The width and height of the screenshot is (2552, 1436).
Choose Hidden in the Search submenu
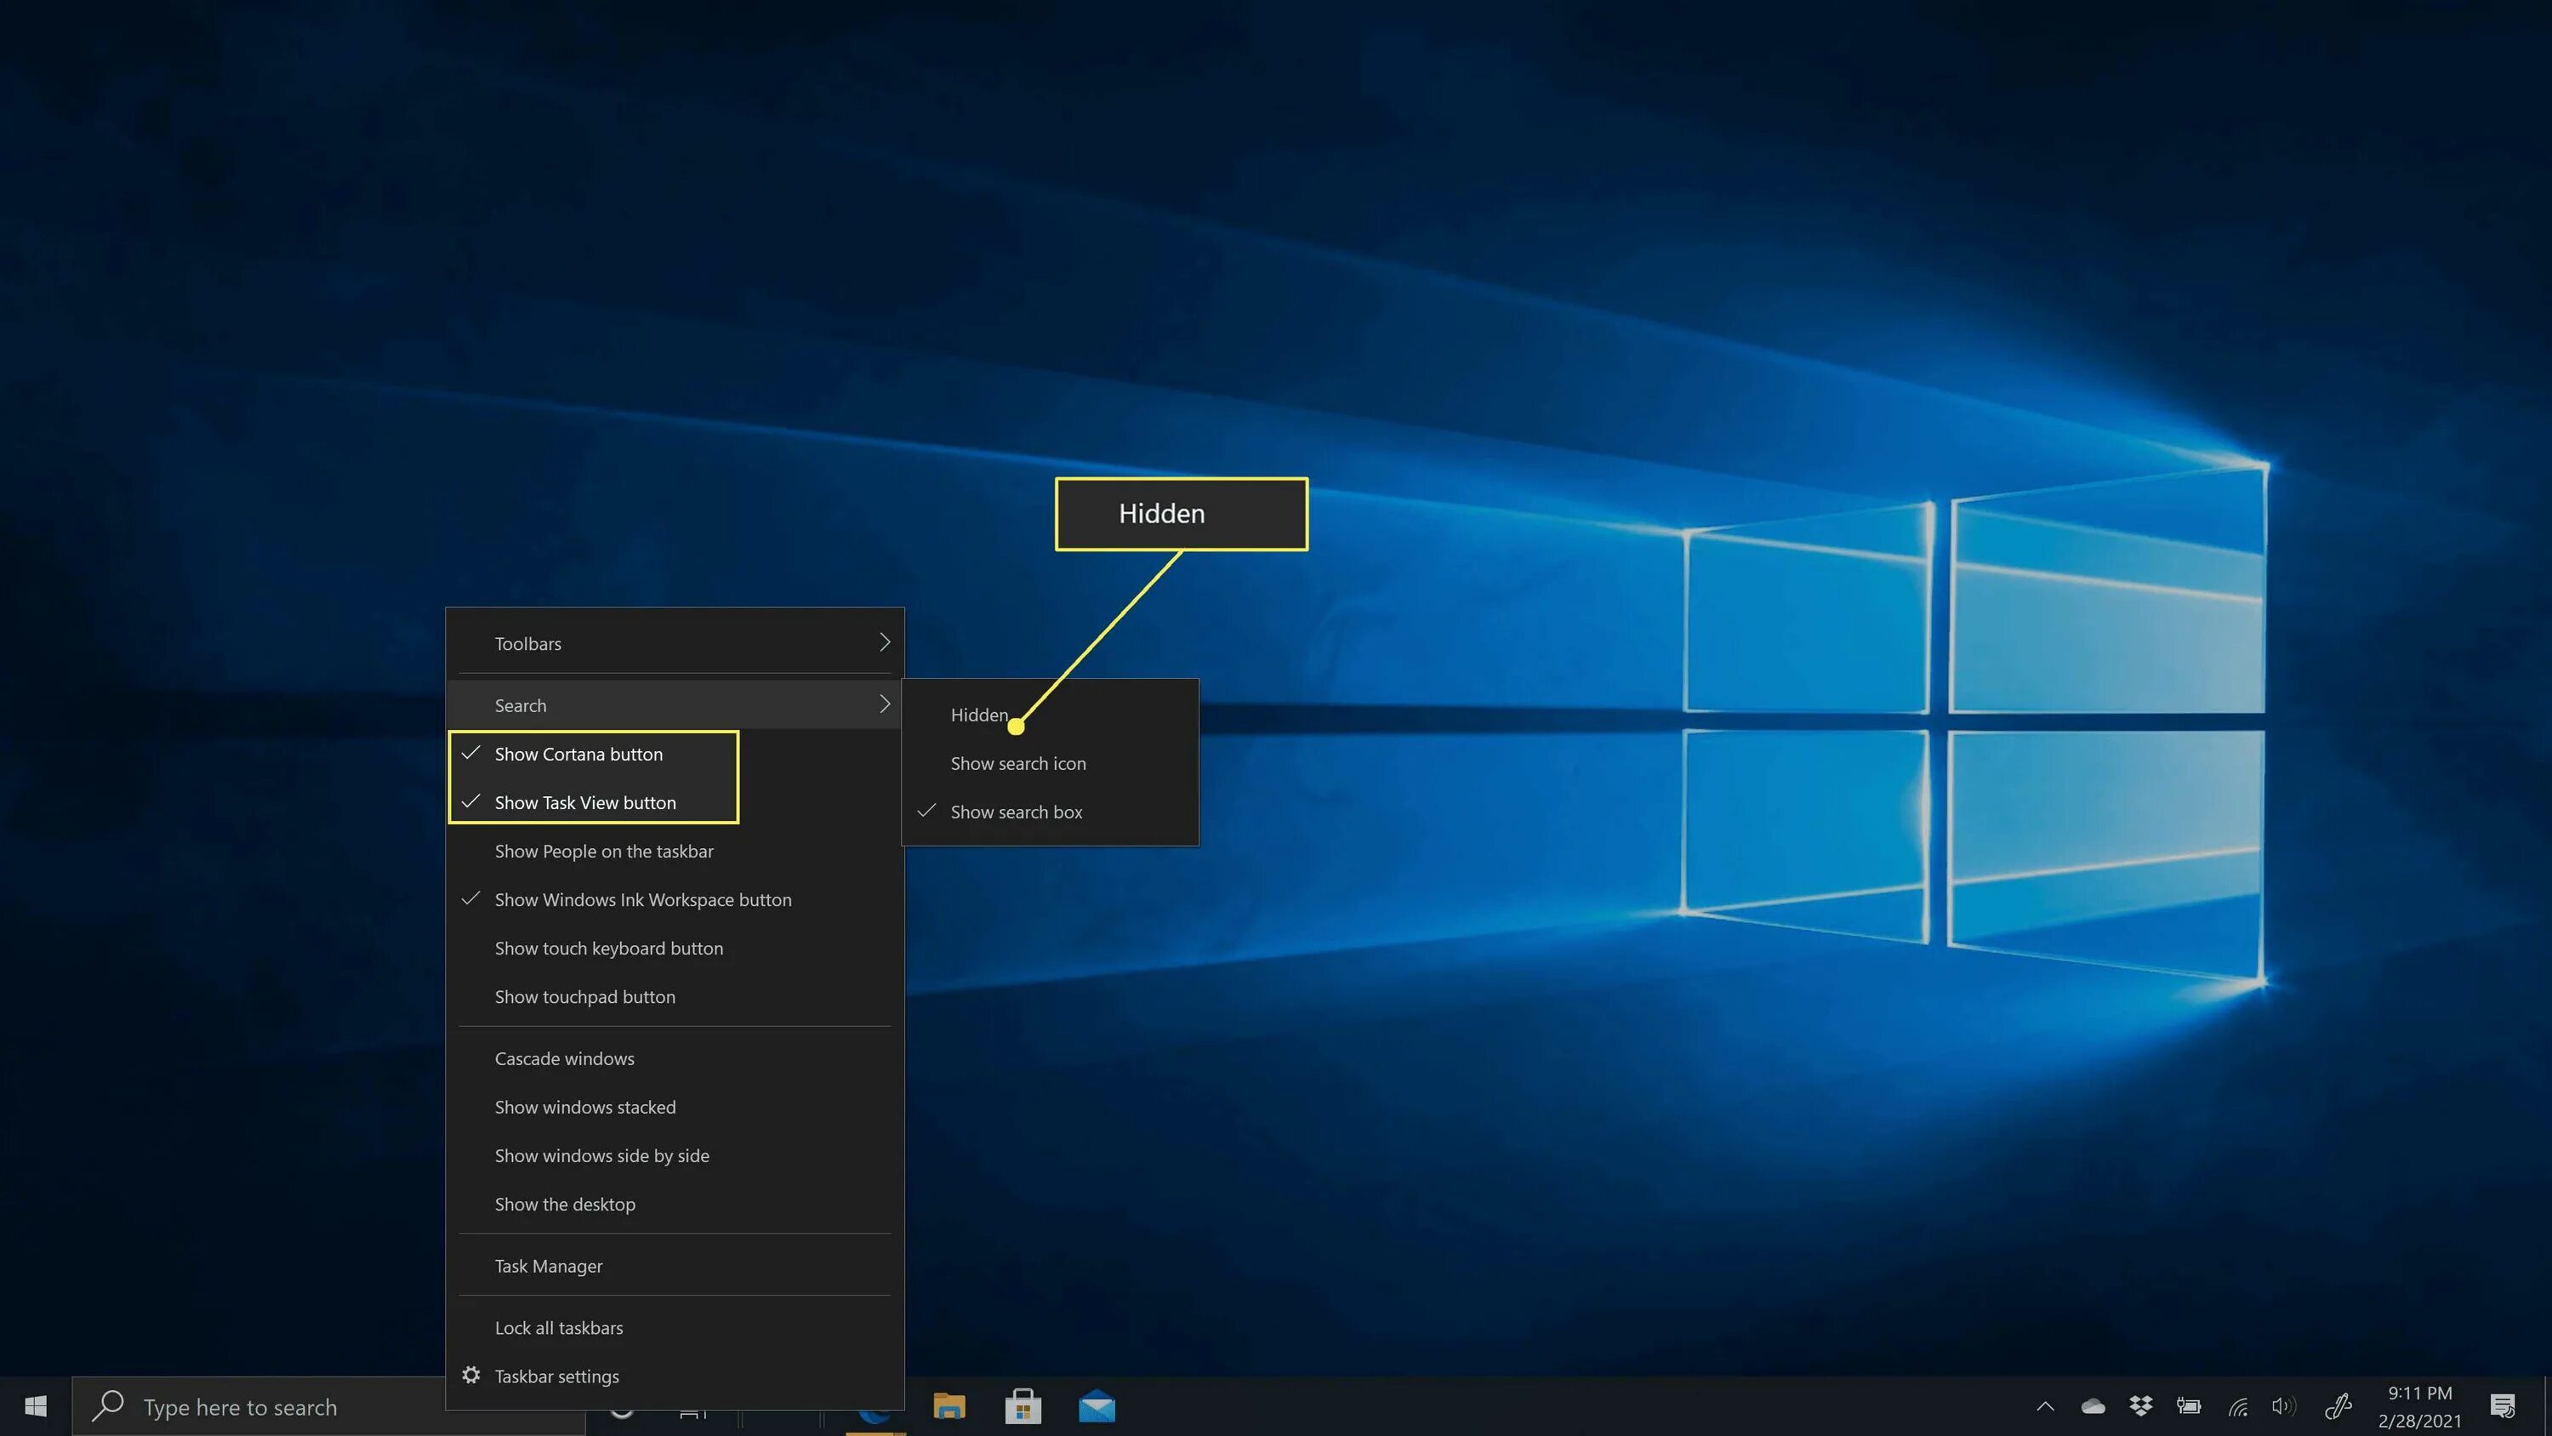[979, 715]
